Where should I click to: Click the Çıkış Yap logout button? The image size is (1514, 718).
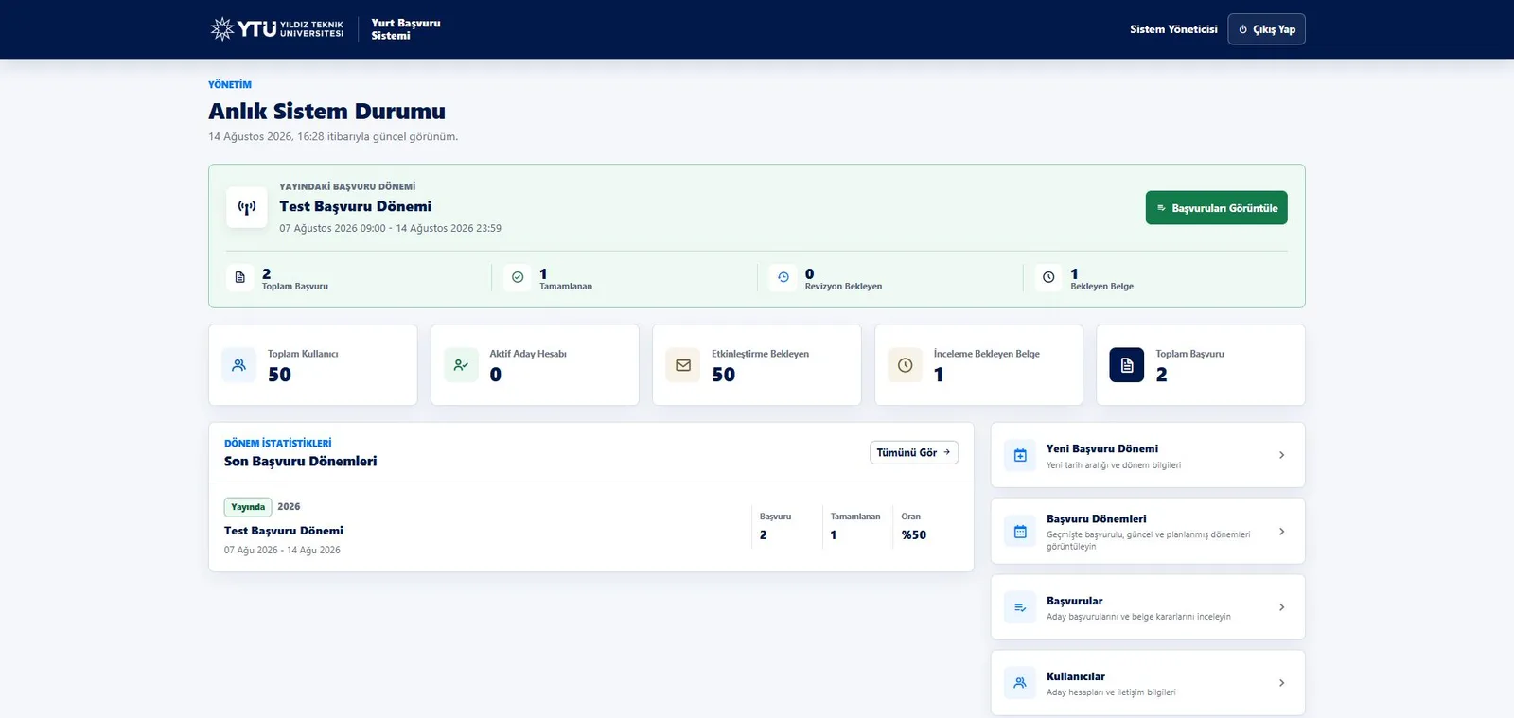point(1266,29)
